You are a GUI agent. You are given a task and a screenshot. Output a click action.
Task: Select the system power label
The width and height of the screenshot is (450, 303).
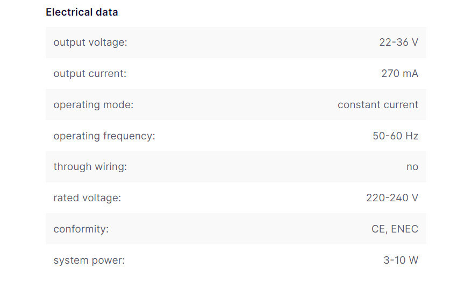89,260
